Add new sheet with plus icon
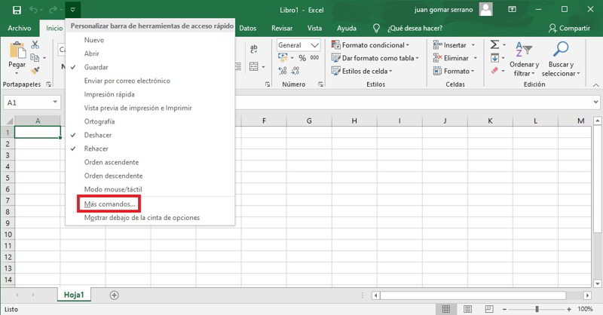Screen dimensions: 603x315 point(115,295)
